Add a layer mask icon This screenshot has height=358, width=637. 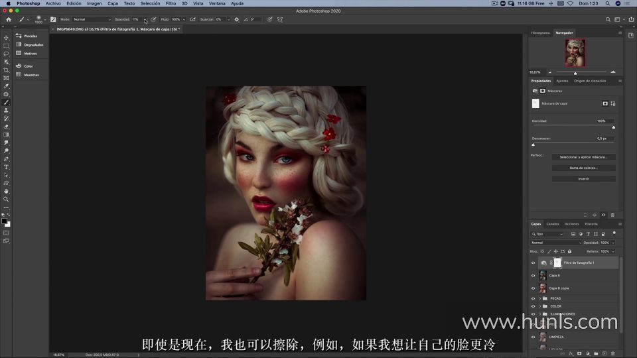point(579,353)
